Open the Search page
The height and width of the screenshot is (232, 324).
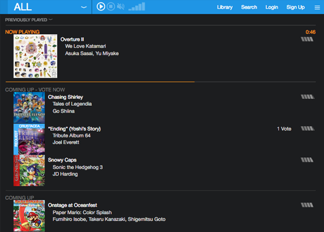point(249,7)
